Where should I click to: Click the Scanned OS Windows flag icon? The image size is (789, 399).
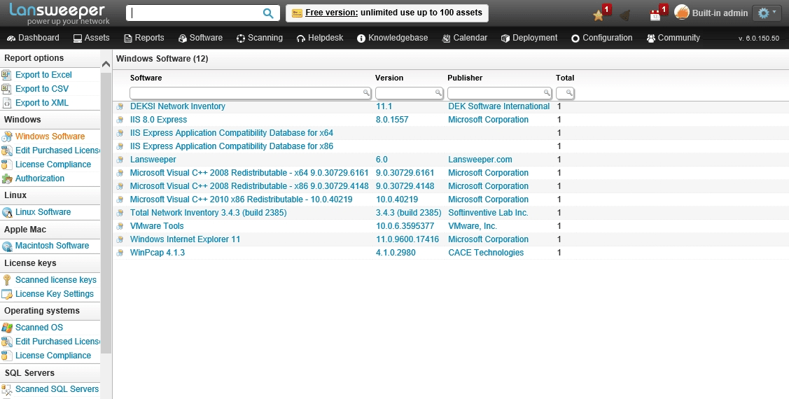tap(6, 328)
